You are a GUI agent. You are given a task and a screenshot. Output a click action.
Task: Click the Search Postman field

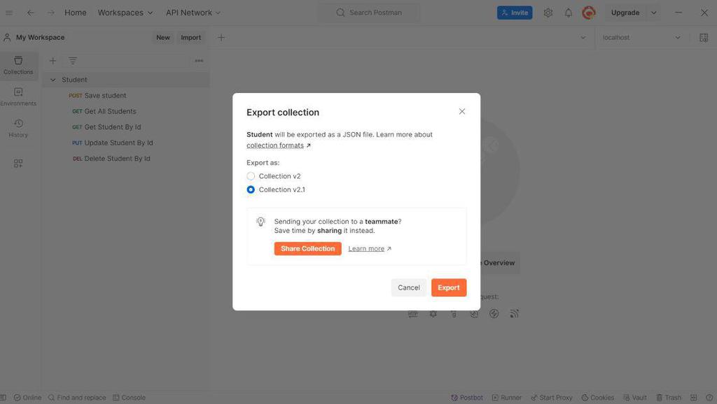[x=369, y=13]
